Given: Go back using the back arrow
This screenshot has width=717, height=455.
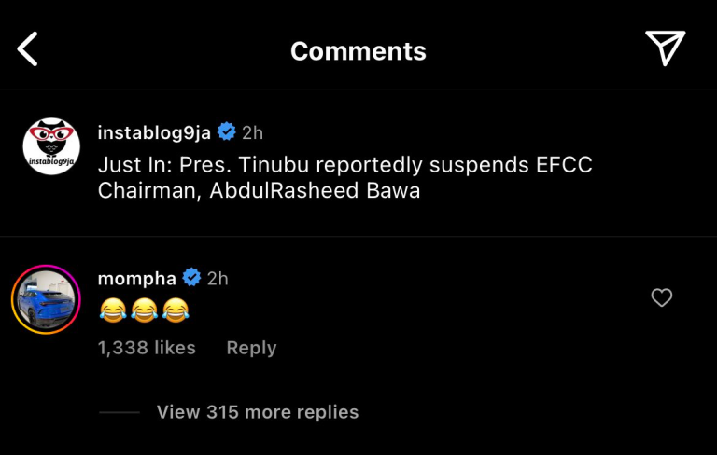Looking at the screenshot, I should [28, 49].
